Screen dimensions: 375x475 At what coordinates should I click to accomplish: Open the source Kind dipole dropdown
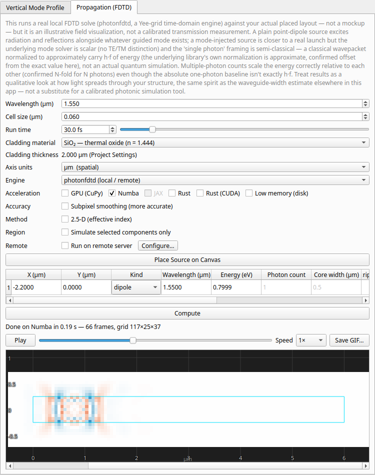pos(136,287)
